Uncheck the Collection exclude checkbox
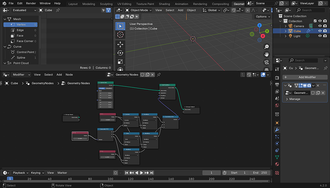Viewport: 330px width, 188px height. 315,21
